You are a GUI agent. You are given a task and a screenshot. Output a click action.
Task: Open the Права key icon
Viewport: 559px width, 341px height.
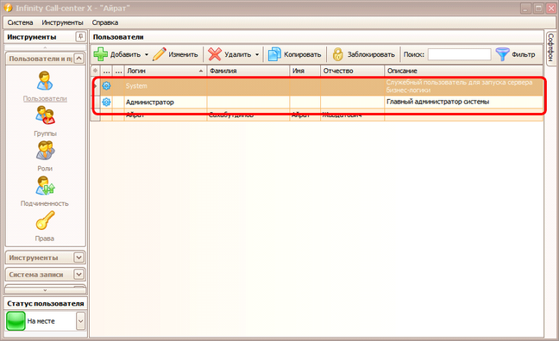(x=45, y=220)
